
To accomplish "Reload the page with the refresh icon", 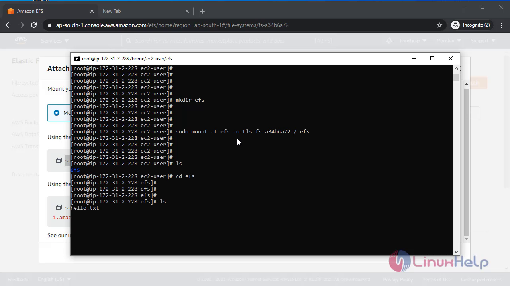I will (34, 25).
